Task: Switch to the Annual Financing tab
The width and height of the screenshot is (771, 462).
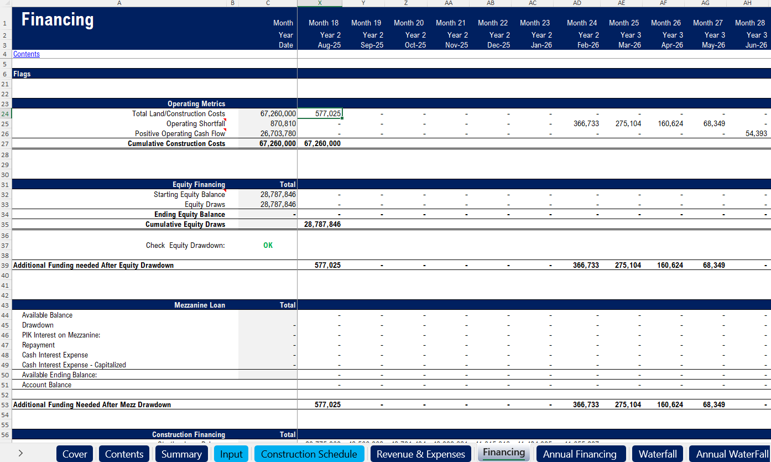Action: [x=580, y=454]
